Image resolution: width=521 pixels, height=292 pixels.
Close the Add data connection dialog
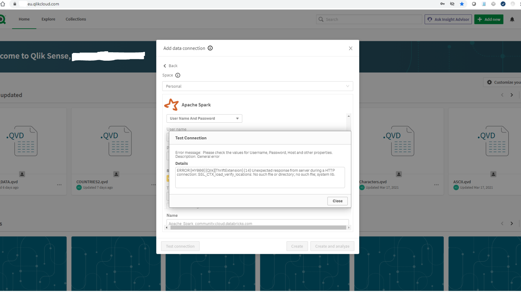pos(350,49)
